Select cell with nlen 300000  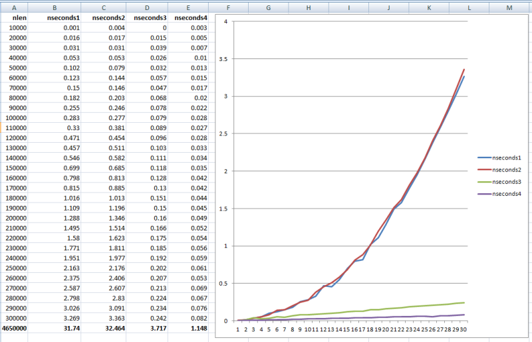(x=14, y=318)
